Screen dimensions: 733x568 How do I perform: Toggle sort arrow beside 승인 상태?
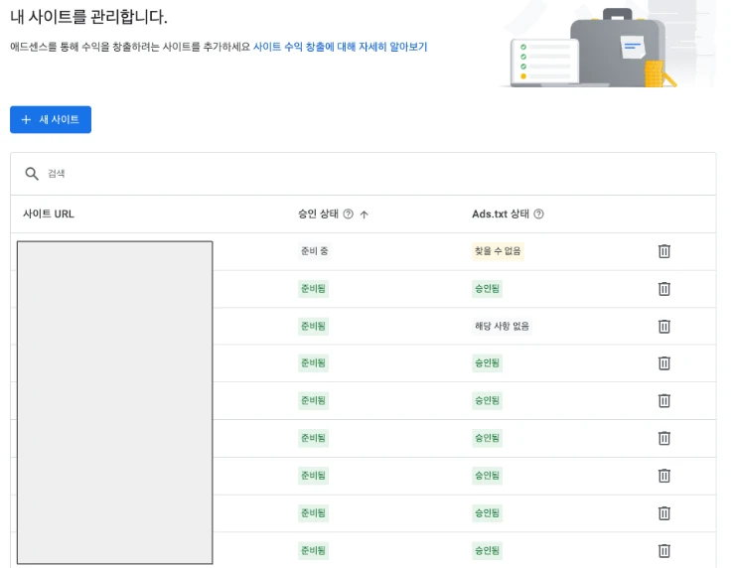365,214
